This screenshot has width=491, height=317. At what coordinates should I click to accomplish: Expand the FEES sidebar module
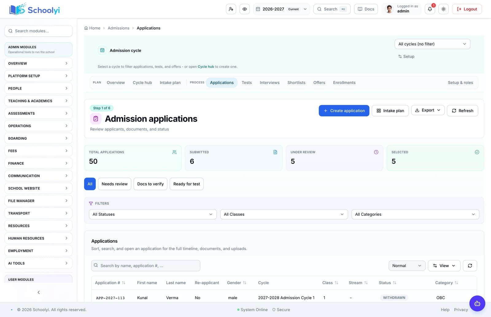(38, 151)
